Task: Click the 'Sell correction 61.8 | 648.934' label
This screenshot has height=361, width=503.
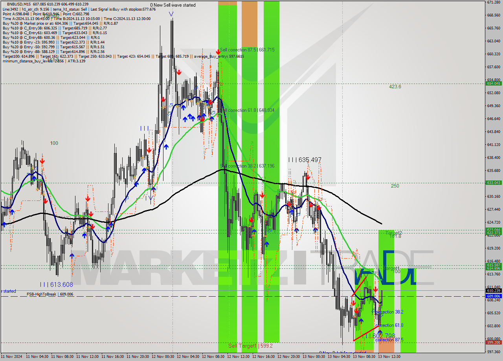Action: [x=247, y=110]
